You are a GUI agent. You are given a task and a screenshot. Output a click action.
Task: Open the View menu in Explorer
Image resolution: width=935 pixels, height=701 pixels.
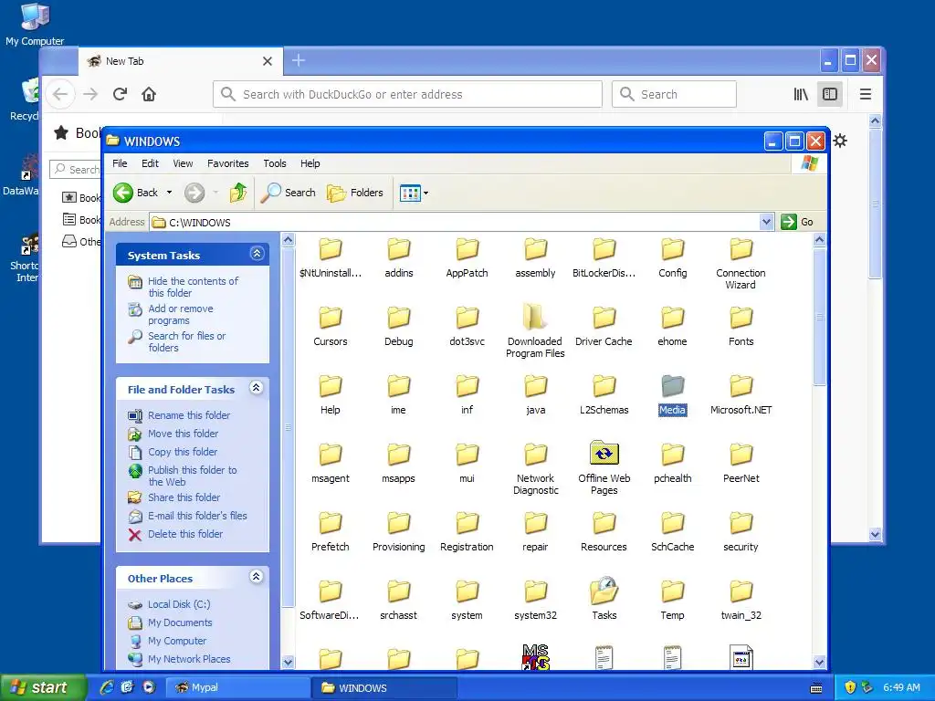(183, 163)
